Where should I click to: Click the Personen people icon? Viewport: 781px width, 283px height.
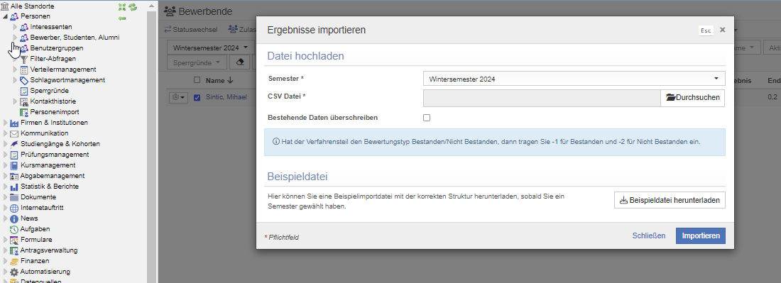click(14, 16)
